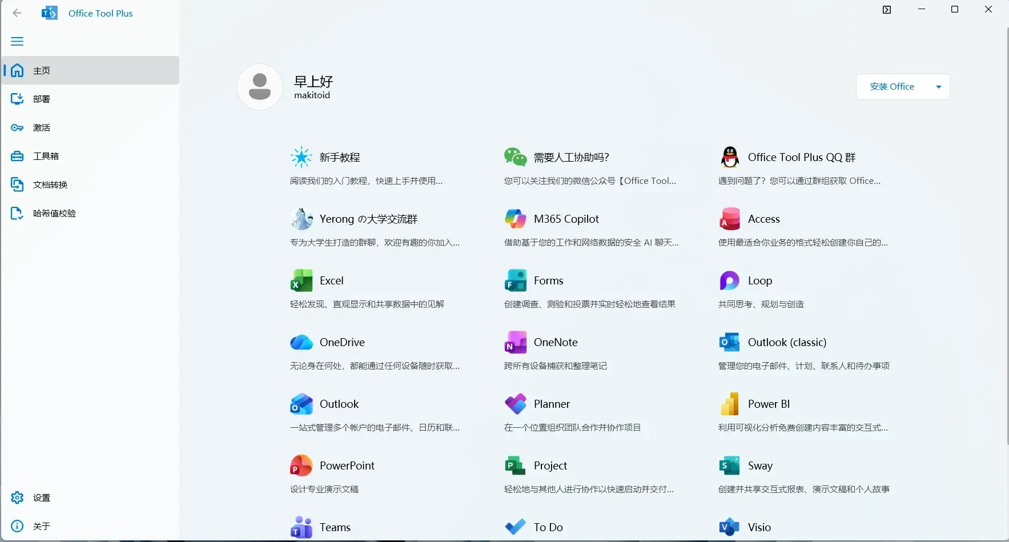Screen dimensions: 1009x542
Task: Open the command window icon in title bar
Action: click(887, 10)
